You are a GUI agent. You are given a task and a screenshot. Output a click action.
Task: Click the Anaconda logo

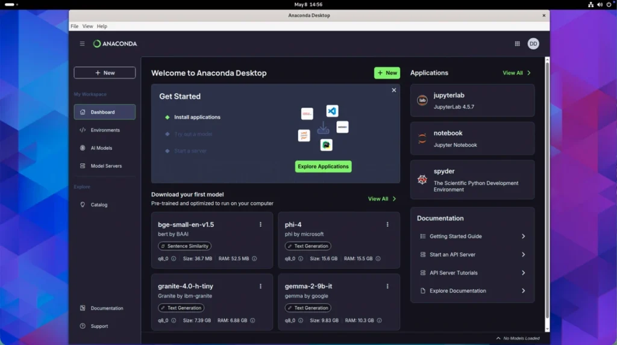(115, 44)
